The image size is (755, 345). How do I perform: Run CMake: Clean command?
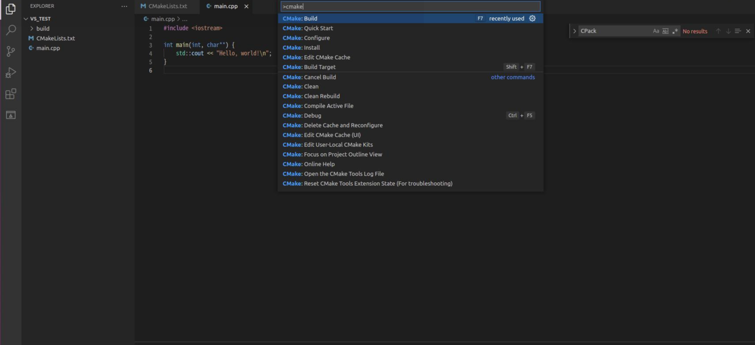coord(410,86)
